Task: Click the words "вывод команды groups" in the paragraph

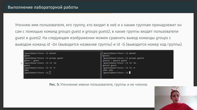Action: [x=147, y=38]
